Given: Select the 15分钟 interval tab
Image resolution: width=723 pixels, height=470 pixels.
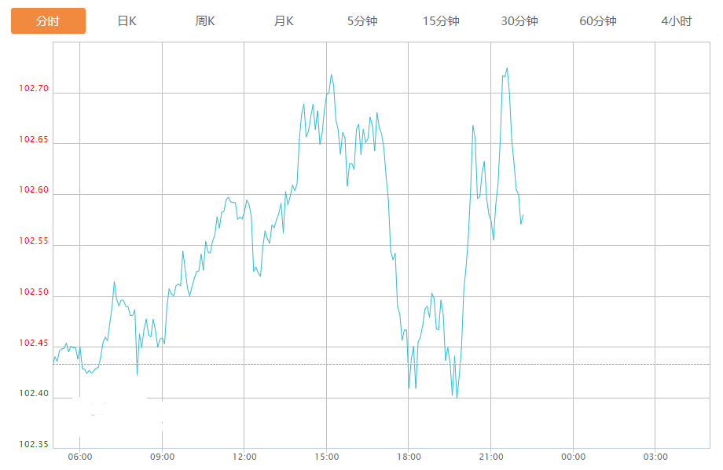Looking at the screenshot, I should (x=441, y=21).
